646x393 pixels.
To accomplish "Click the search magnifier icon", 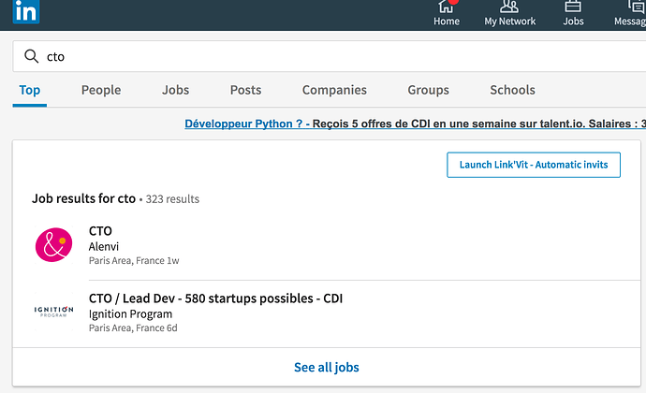I will (31, 56).
